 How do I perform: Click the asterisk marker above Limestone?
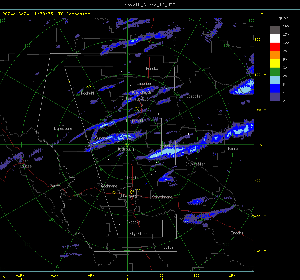63,126
